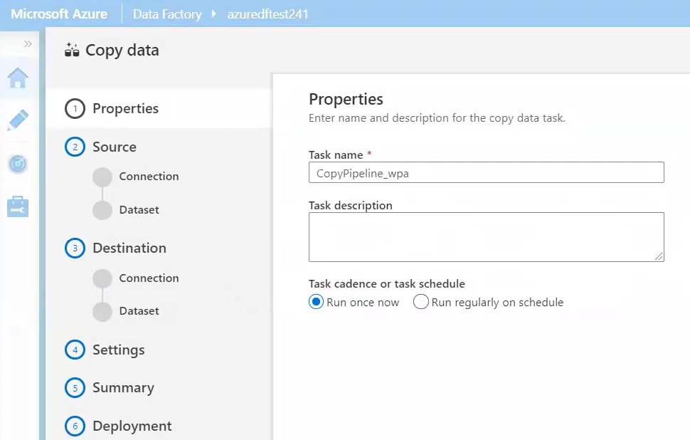Click the Copy data icon in header

pos(72,51)
